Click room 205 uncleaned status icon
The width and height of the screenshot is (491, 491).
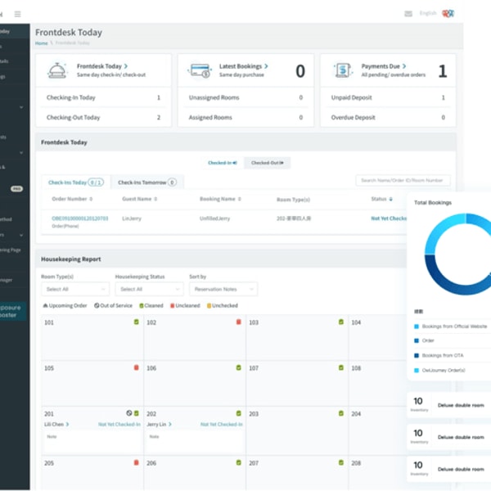[x=136, y=462]
